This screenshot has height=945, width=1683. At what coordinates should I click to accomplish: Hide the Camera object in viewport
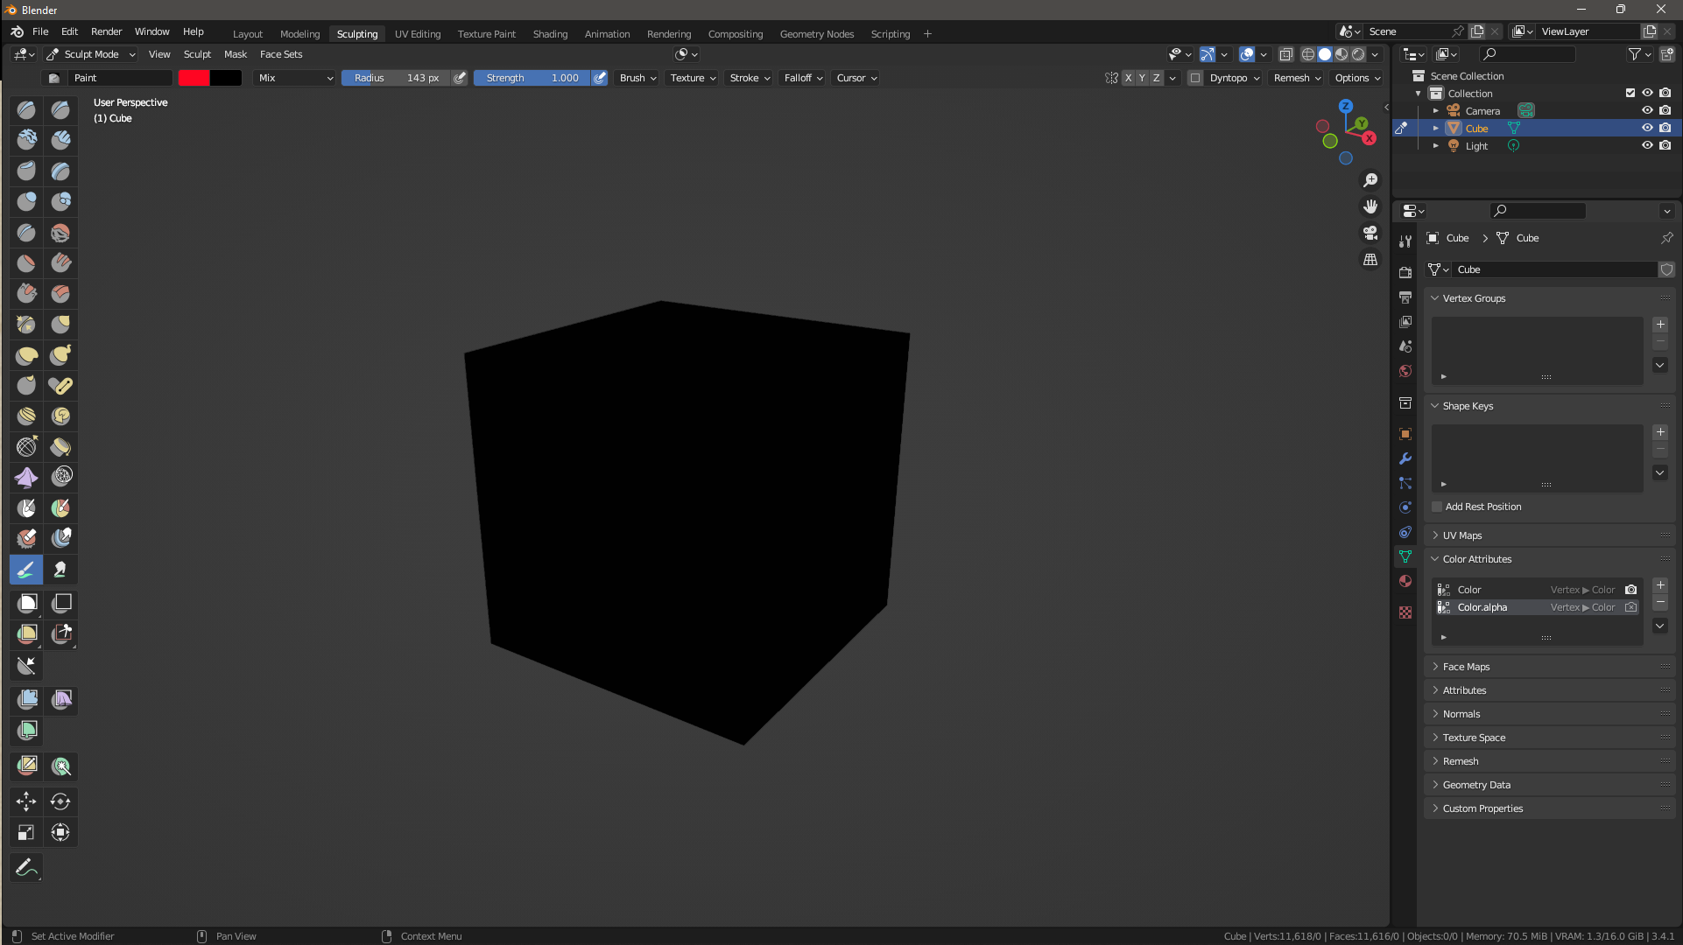pos(1647,110)
